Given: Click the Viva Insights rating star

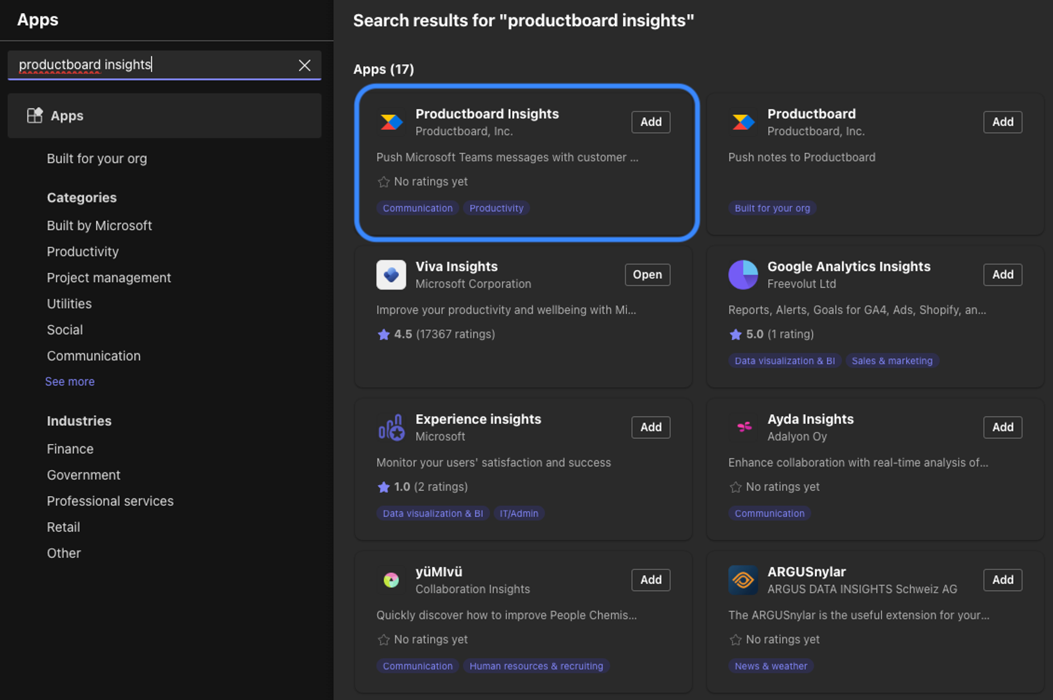Looking at the screenshot, I should tap(384, 334).
